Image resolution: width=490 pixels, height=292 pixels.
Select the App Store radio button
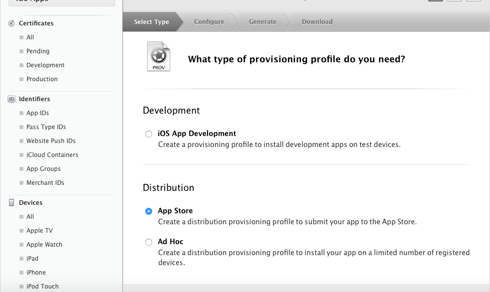(x=149, y=211)
